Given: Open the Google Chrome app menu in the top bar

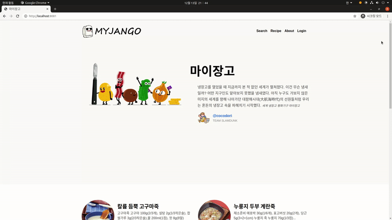Looking at the screenshot, I should click(35, 3).
